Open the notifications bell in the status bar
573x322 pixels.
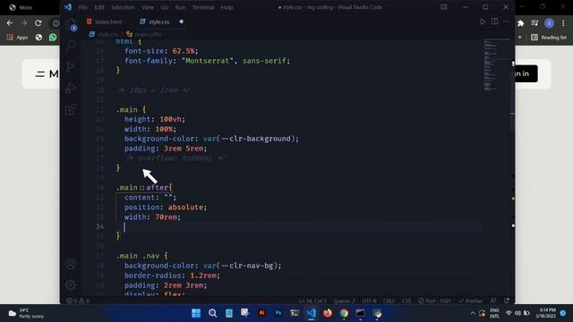click(x=507, y=301)
